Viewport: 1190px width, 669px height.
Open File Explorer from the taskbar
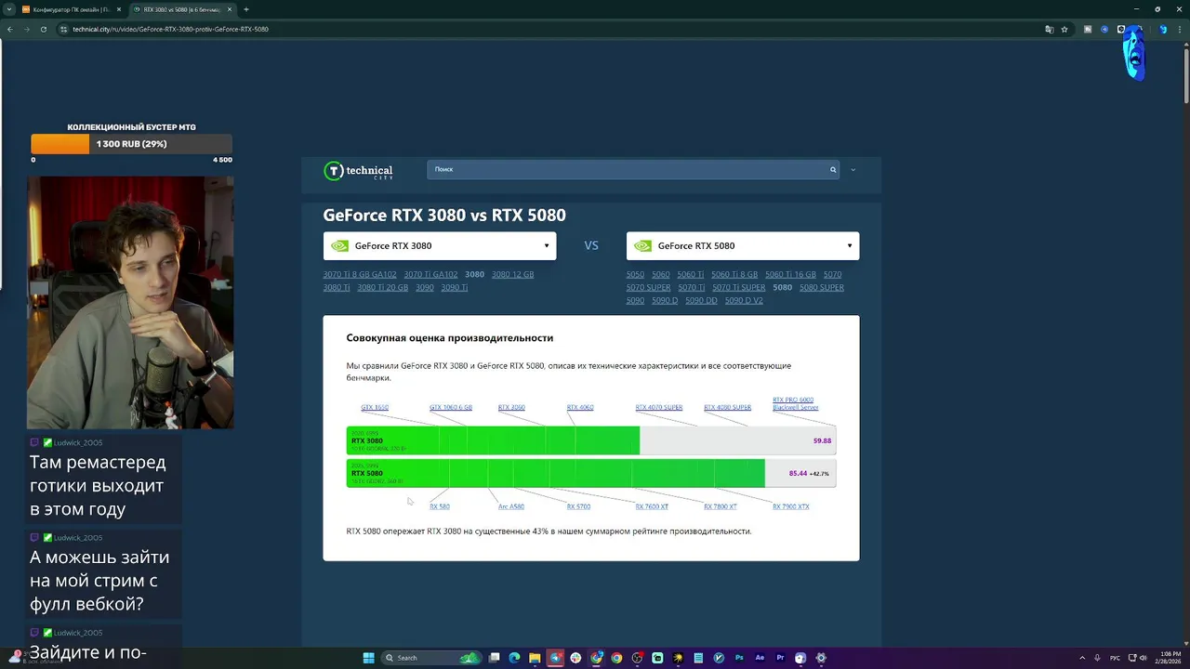[x=535, y=658]
